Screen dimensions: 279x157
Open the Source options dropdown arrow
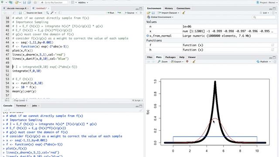[x=136, y=13]
